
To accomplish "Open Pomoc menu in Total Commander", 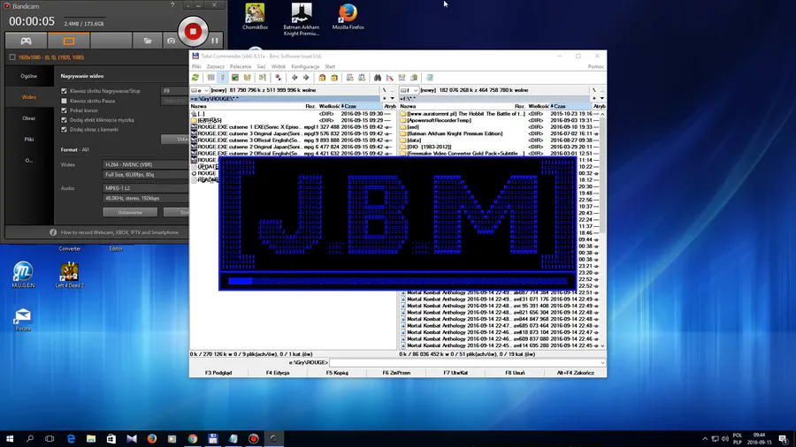I will [x=596, y=66].
